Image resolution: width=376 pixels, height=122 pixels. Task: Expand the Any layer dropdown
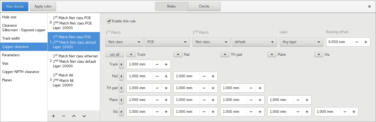pyautogui.click(x=301, y=42)
